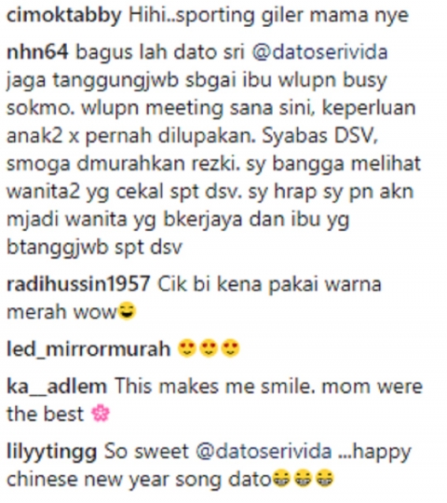
Task: Open lilyytingg's profile link
Action: (x=51, y=452)
